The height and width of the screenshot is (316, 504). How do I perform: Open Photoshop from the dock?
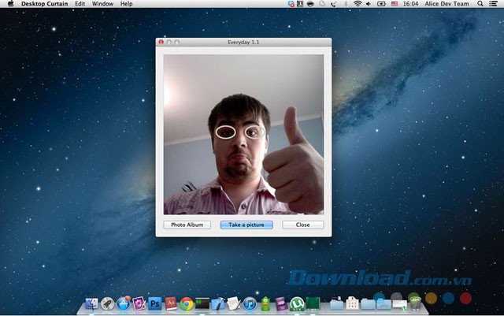point(154,303)
